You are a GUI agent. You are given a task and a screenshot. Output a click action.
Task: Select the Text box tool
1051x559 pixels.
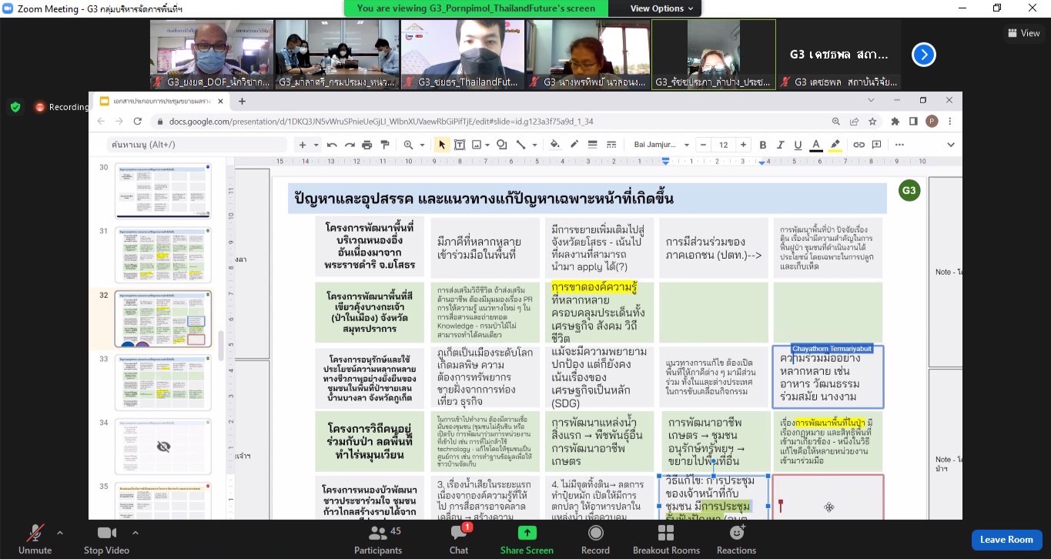pos(459,145)
